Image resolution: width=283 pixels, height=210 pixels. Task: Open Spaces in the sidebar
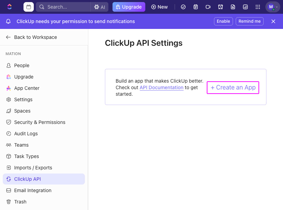click(44, 111)
